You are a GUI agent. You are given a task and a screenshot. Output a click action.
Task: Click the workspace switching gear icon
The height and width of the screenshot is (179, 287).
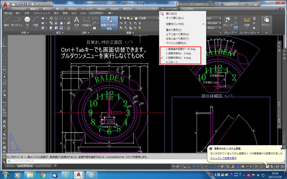pyautogui.click(x=243, y=166)
